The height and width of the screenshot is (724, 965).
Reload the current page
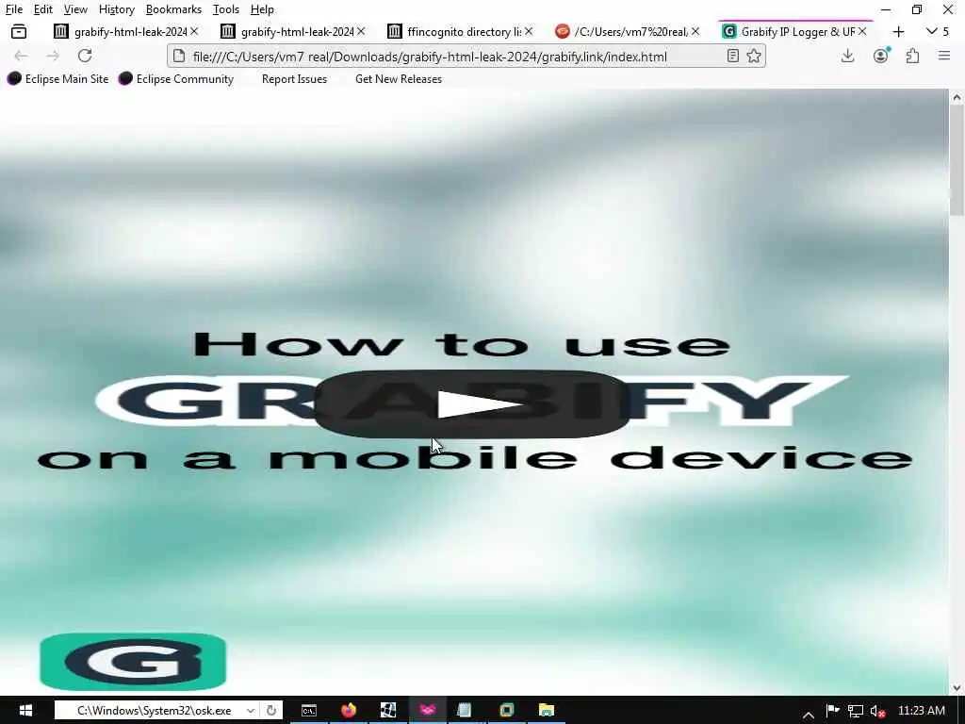pyautogui.click(x=85, y=56)
